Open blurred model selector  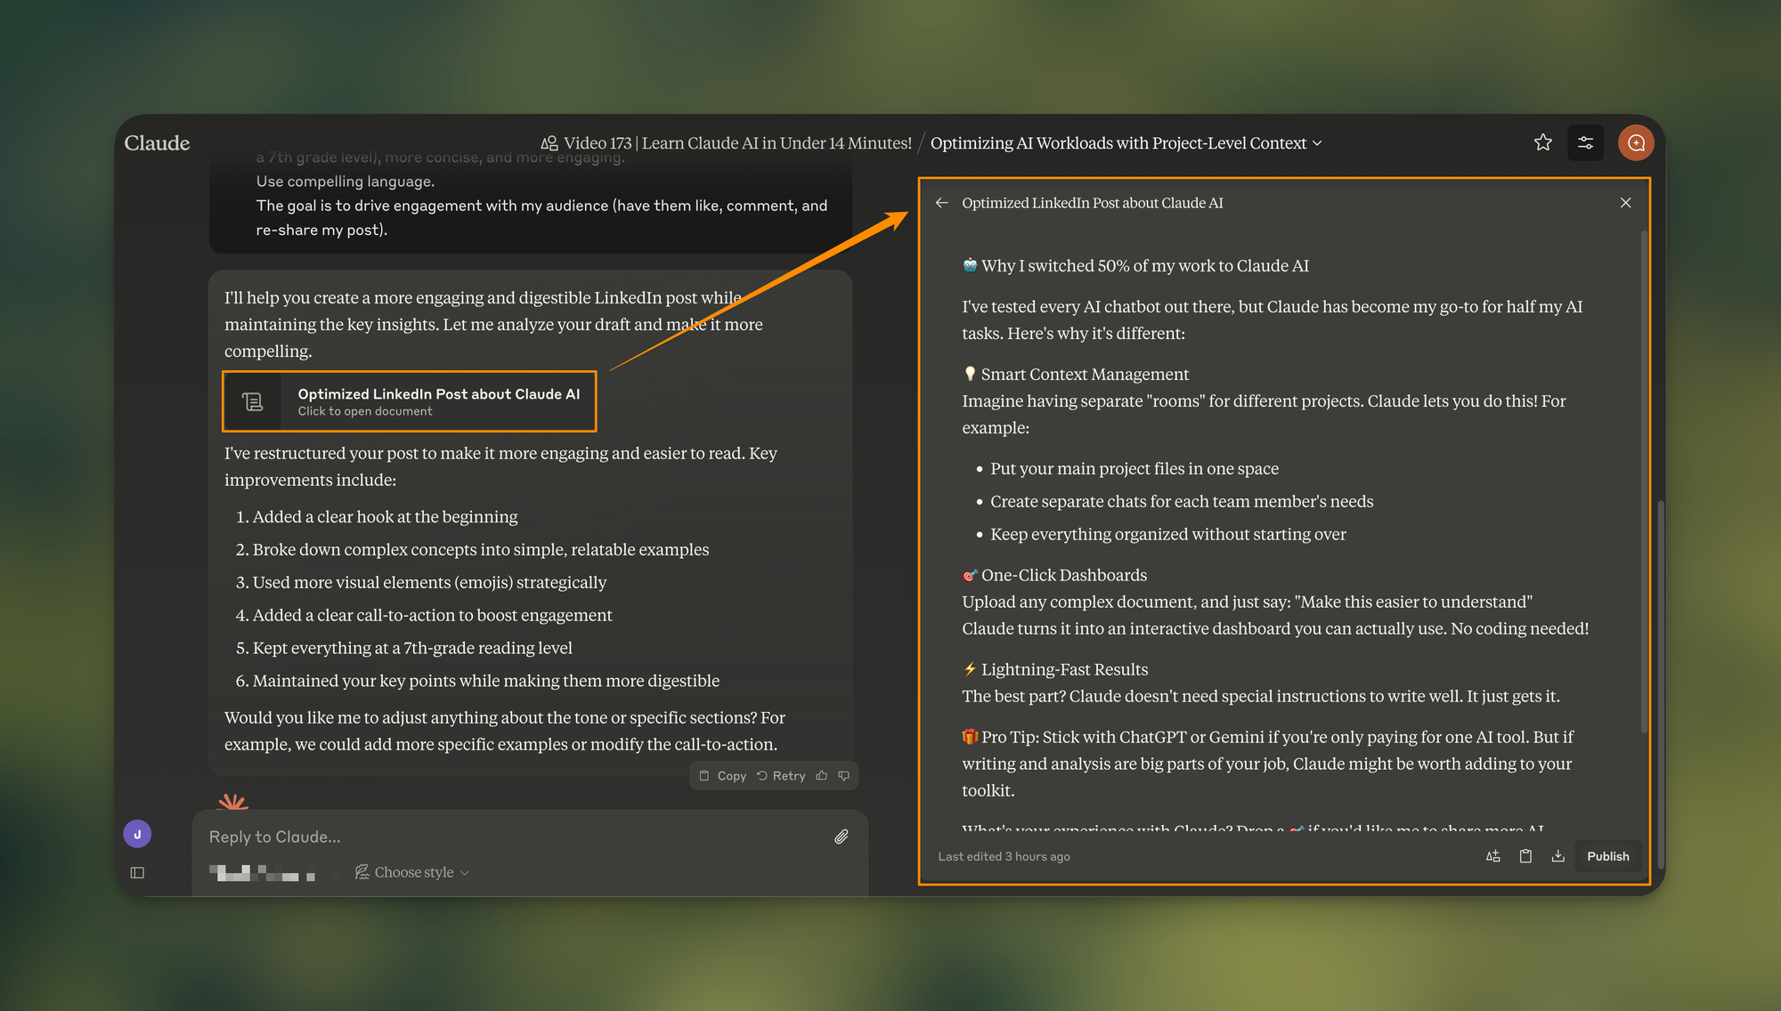coord(263,873)
